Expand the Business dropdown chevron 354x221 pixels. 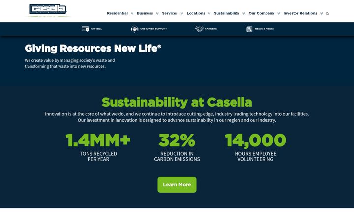pyautogui.click(x=157, y=14)
